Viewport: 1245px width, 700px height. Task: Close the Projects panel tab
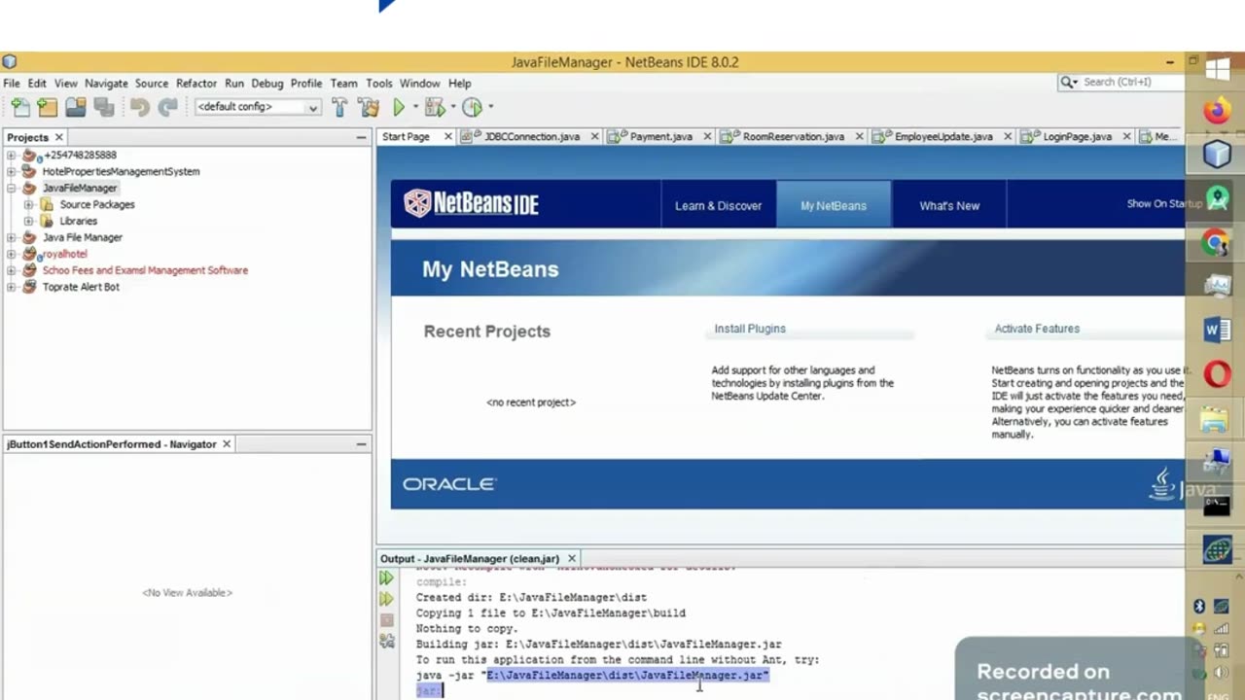(x=58, y=138)
